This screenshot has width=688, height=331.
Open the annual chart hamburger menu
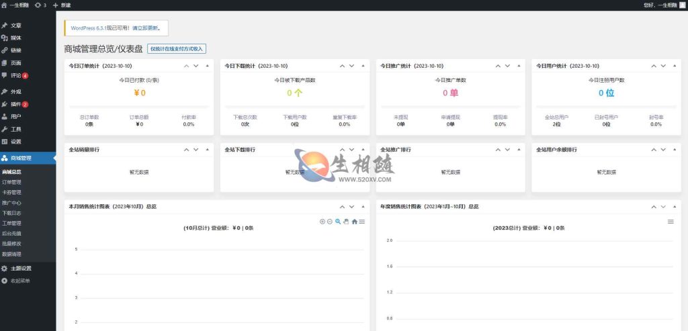pyautogui.click(x=671, y=222)
